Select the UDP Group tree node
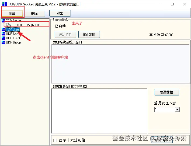191x146 pixels. pyautogui.click(x=13, y=42)
